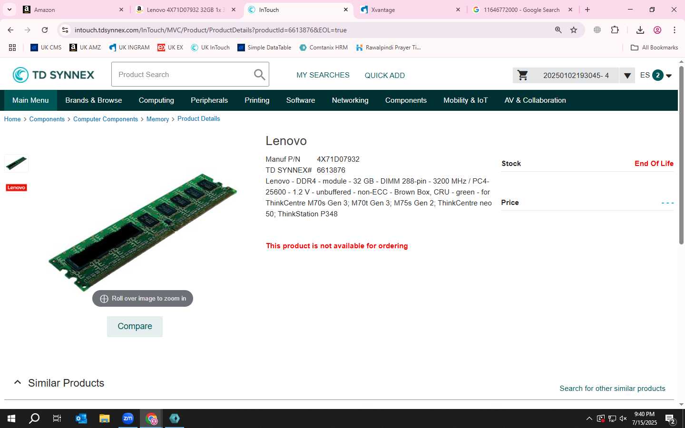Open QUICK ADD link
685x428 pixels.
384,75
